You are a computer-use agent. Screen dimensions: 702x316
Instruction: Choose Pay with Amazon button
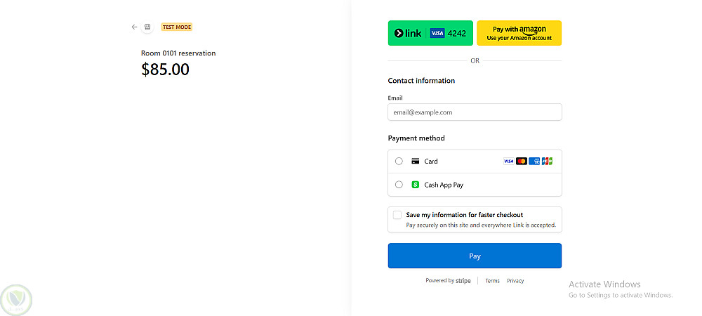tap(519, 33)
